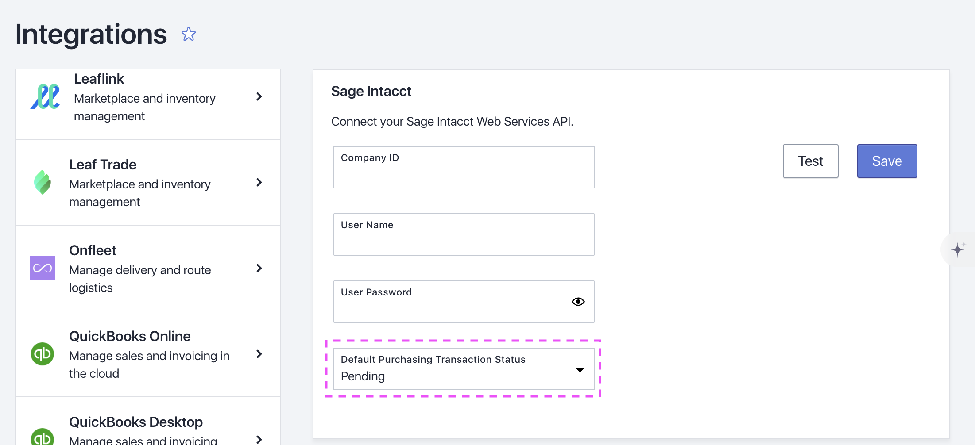Click the Onfleet purple infinity logo
The height and width of the screenshot is (445, 975).
43,268
